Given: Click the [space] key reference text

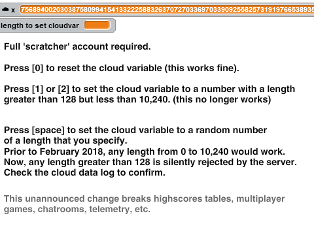Looking at the screenshot, I should tap(48, 131).
